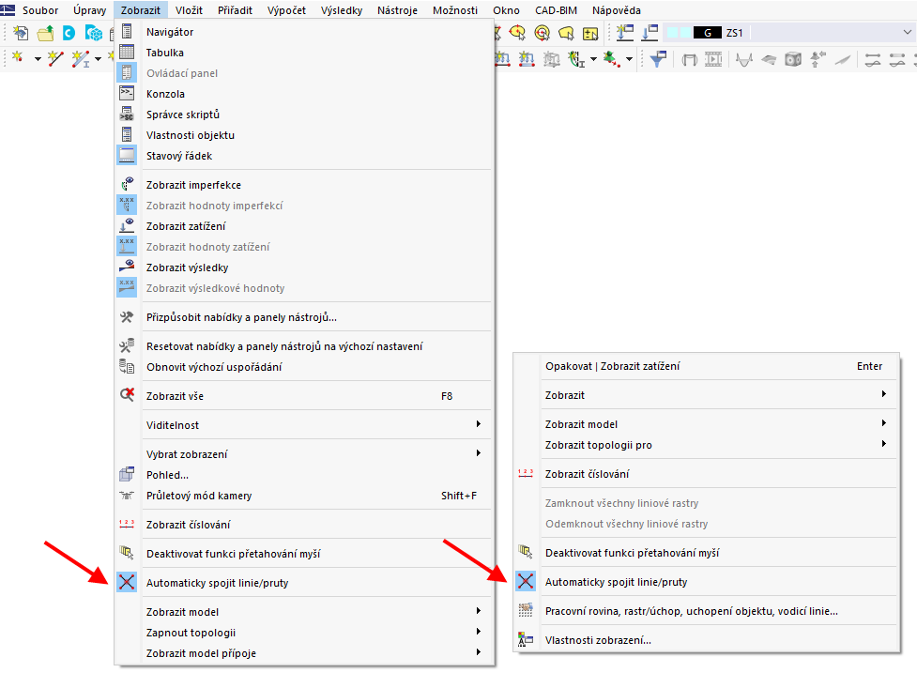Click the drone fly-mode camera icon
The width and height of the screenshot is (917, 688).
(x=127, y=496)
